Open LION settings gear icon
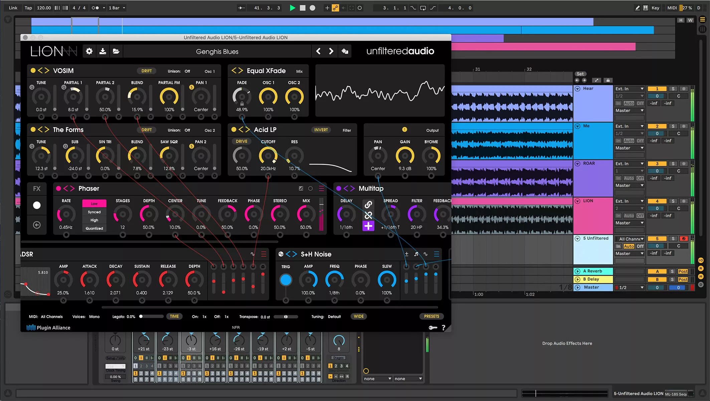Image resolution: width=710 pixels, height=401 pixels. pos(89,51)
